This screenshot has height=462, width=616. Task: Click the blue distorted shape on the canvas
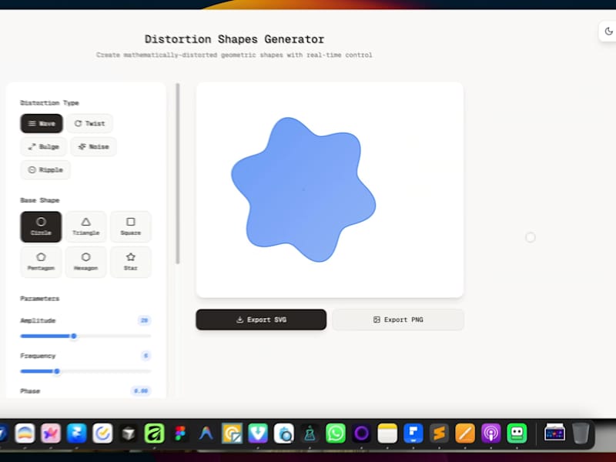(x=303, y=189)
